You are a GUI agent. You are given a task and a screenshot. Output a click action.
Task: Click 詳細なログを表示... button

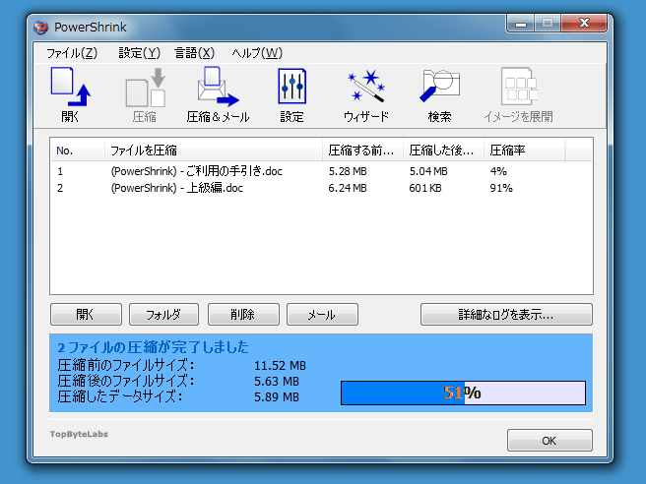(506, 315)
